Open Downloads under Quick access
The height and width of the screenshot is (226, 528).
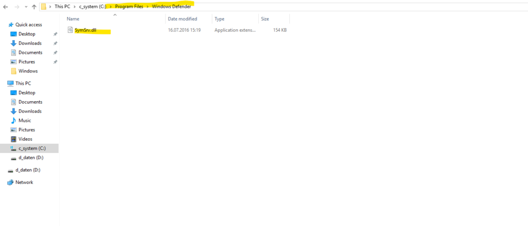pyautogui.click(x=30, y=43)
